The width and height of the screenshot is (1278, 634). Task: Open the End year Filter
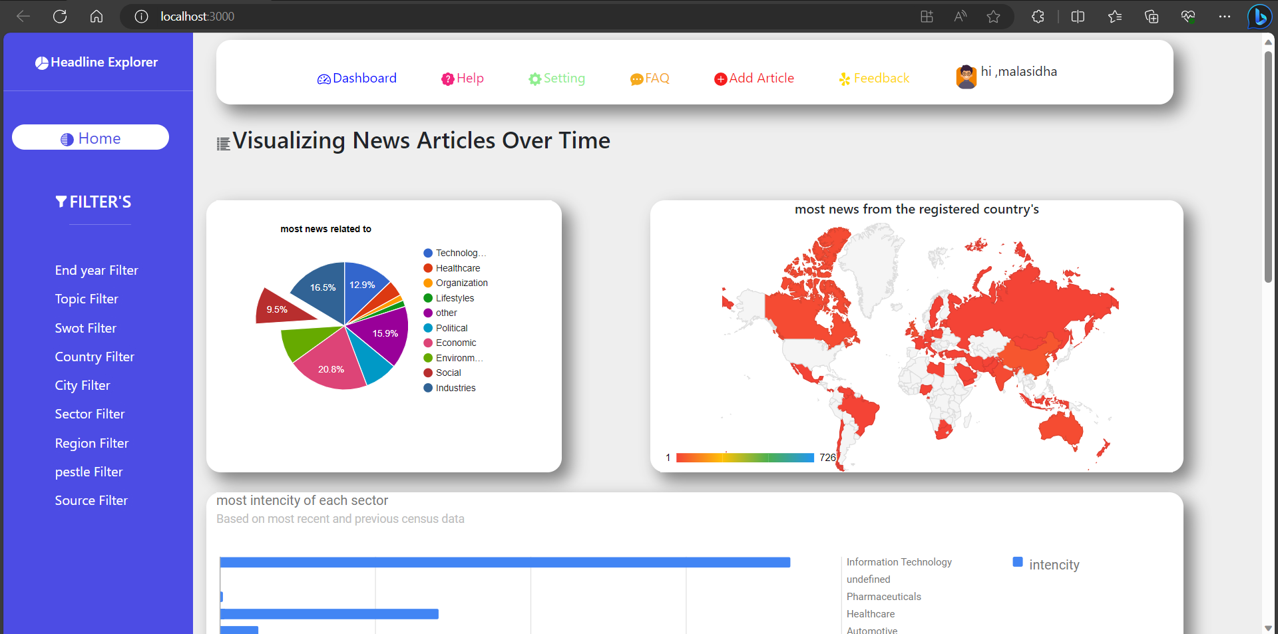[97, 270]
